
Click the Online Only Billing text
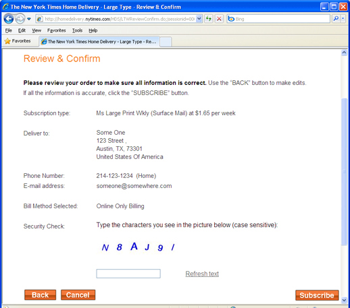(x=120, y=206)
